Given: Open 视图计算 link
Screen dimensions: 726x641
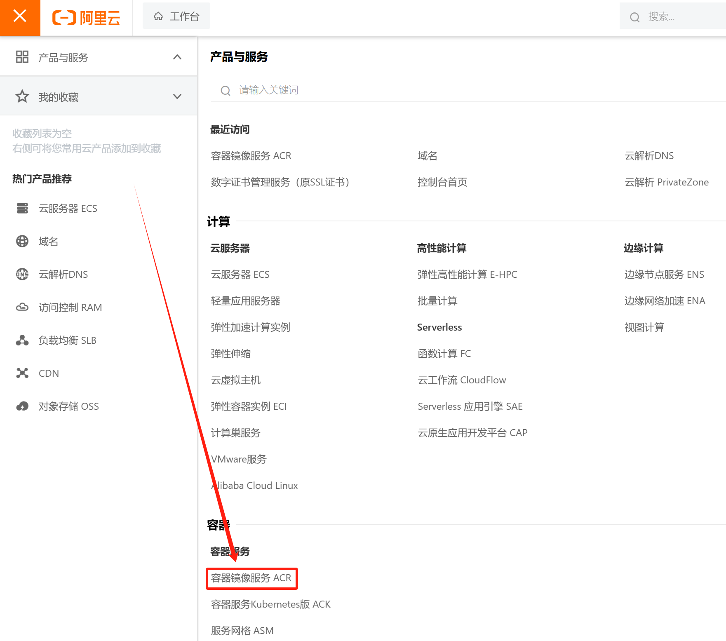Looking at the screenshot, I should (644, 327).
